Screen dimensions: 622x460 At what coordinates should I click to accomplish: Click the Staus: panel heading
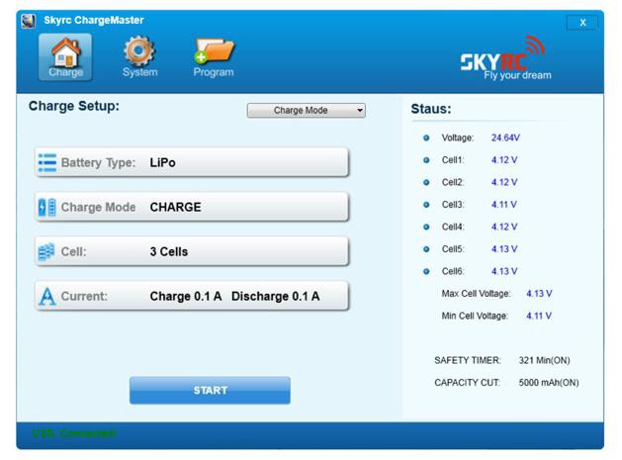[x=431, y=109]
